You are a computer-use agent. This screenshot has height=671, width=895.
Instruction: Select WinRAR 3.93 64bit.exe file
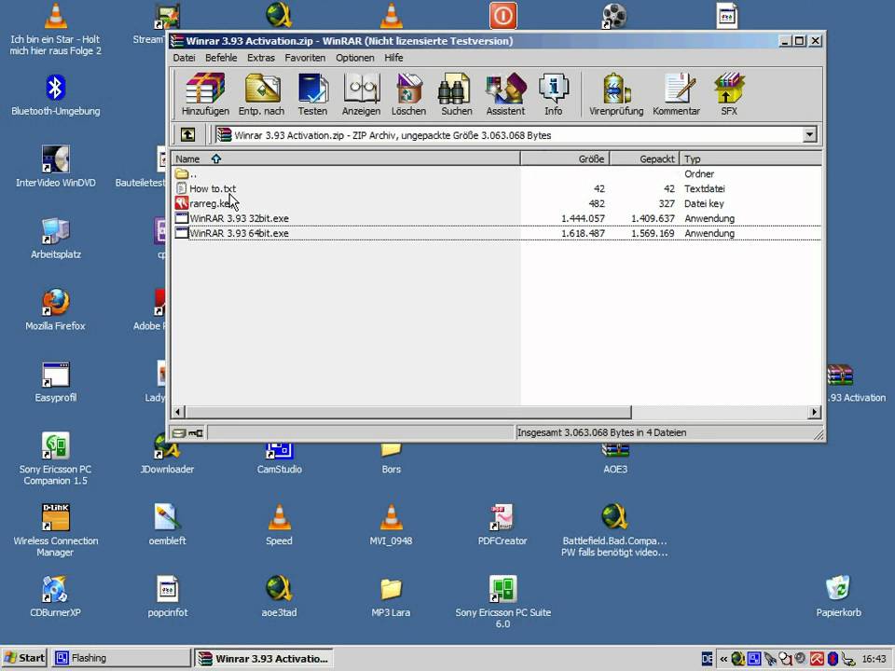pyautogui.click(x=497, y=233)
